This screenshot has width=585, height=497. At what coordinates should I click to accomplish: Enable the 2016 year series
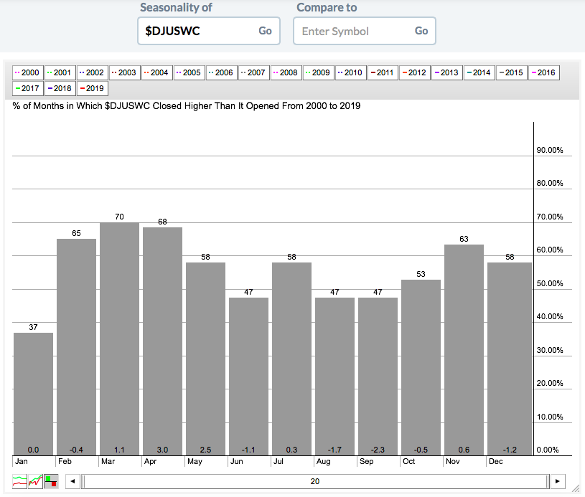pos(544,72)
